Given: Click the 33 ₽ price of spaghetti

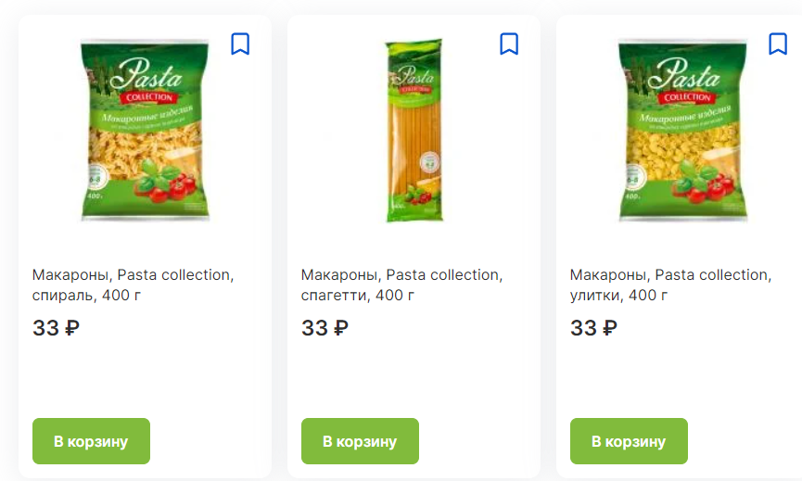Looking at the screenshot, I should (325, 328).
